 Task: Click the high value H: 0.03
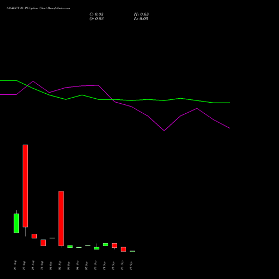(141, 15)
